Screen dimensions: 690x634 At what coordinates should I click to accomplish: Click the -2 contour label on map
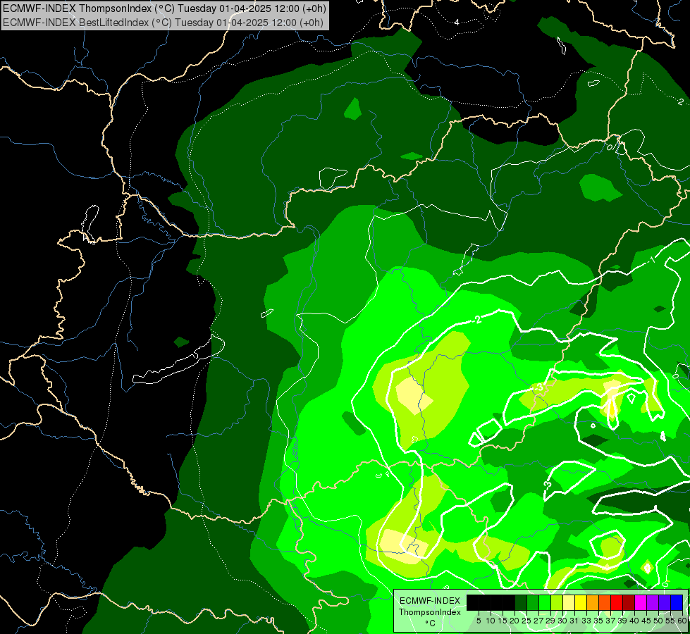478,319
